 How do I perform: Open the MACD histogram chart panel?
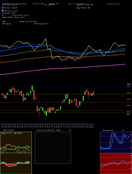point(16,163)
